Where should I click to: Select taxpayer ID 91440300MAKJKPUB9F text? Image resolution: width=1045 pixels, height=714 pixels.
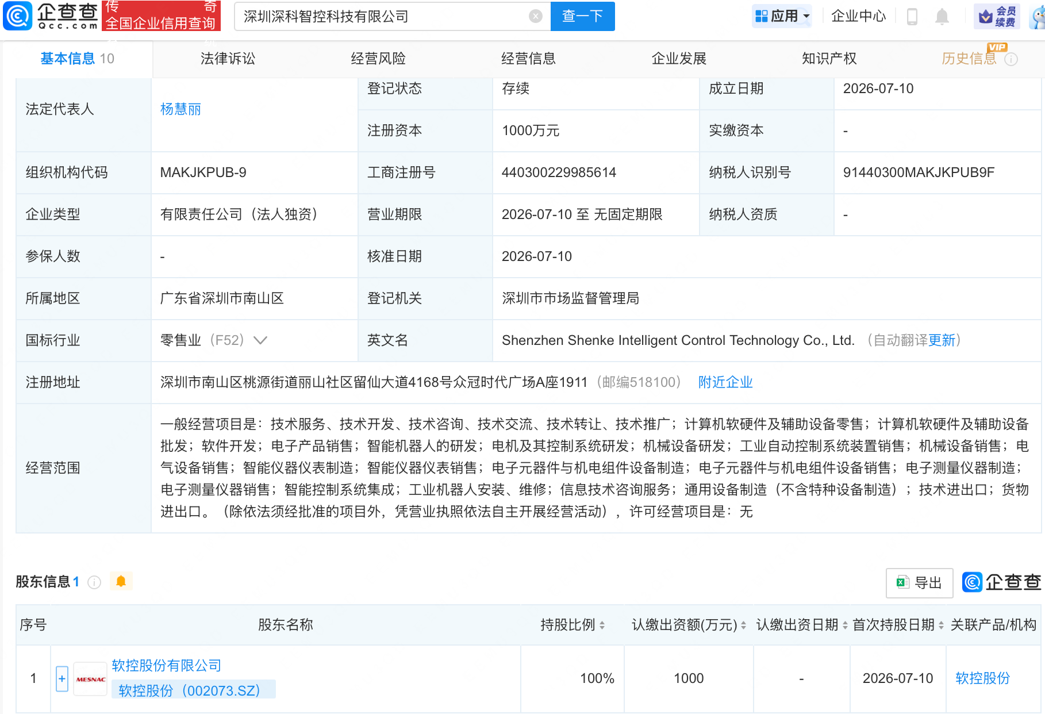pyautogui.click(x=919, y=172)
